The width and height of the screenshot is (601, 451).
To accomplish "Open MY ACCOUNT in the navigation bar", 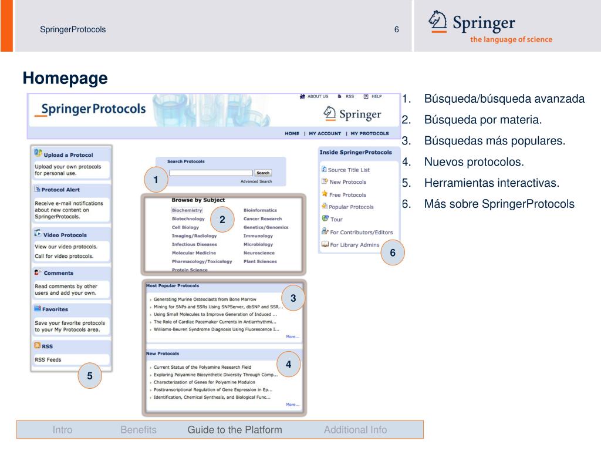I will (x=325, y=133).
